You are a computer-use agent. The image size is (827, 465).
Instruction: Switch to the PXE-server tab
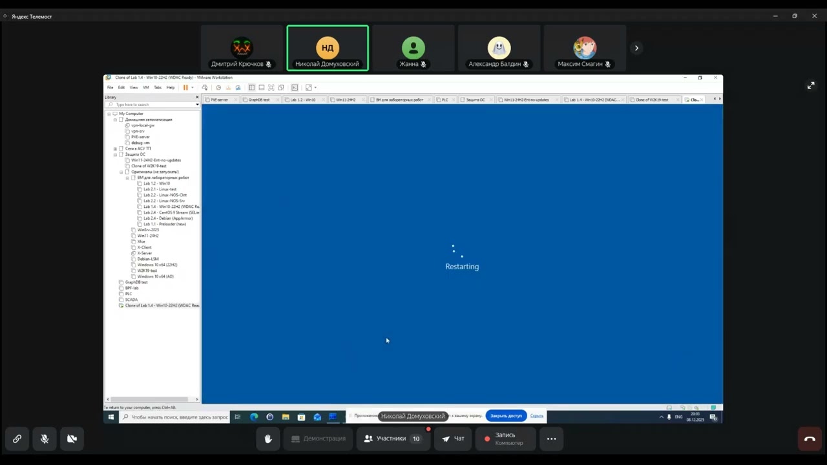(x=221, y=99)
